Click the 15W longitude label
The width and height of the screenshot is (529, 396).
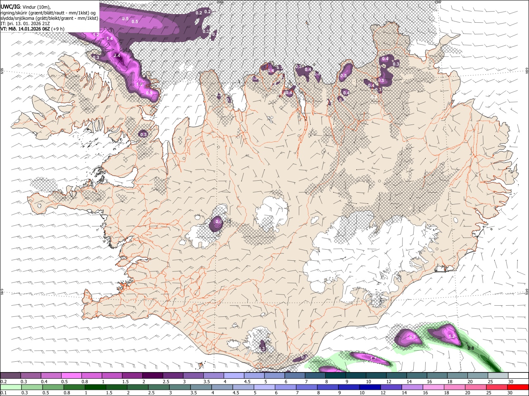coord(438,2)
